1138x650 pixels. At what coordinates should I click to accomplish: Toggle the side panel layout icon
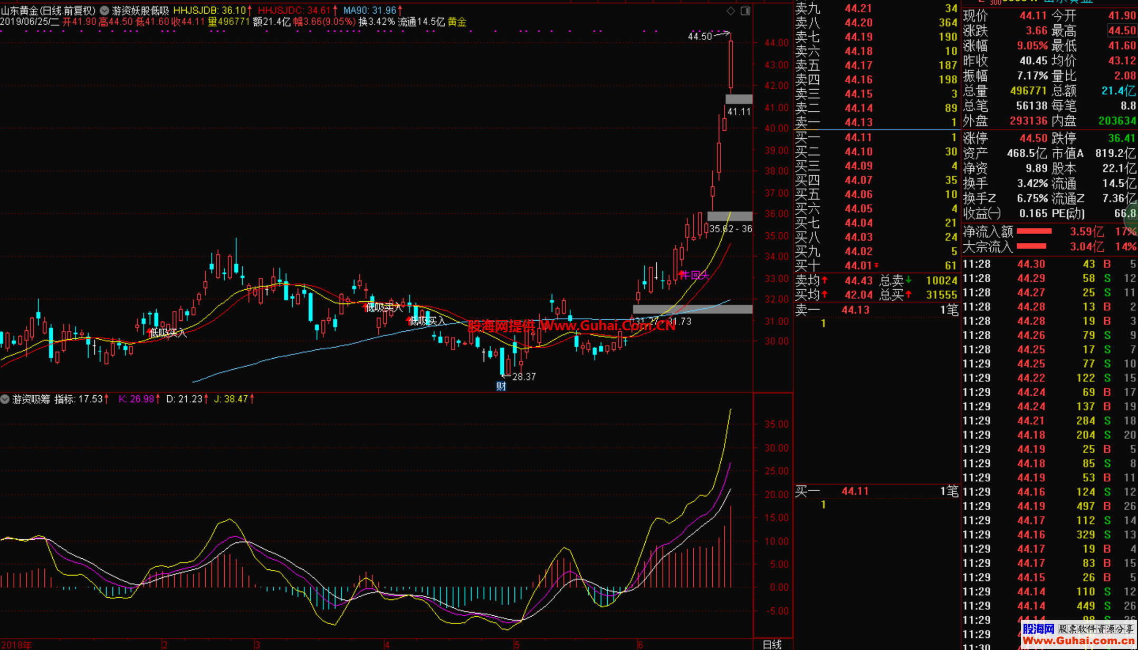click(745, 11)
